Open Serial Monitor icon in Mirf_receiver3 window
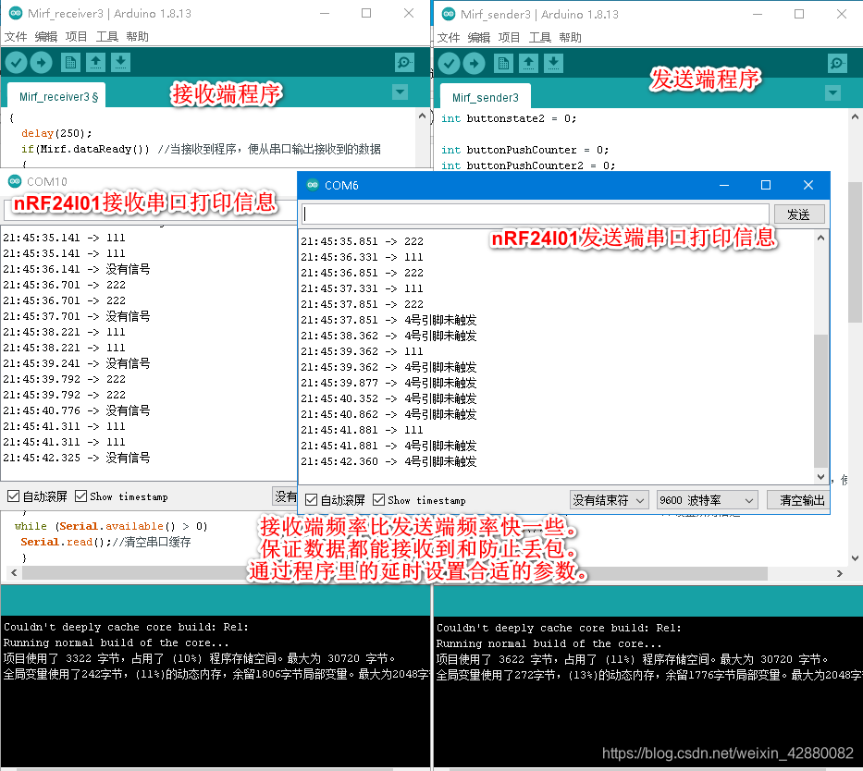Screen dimensions: 863x771 (404, 63)
